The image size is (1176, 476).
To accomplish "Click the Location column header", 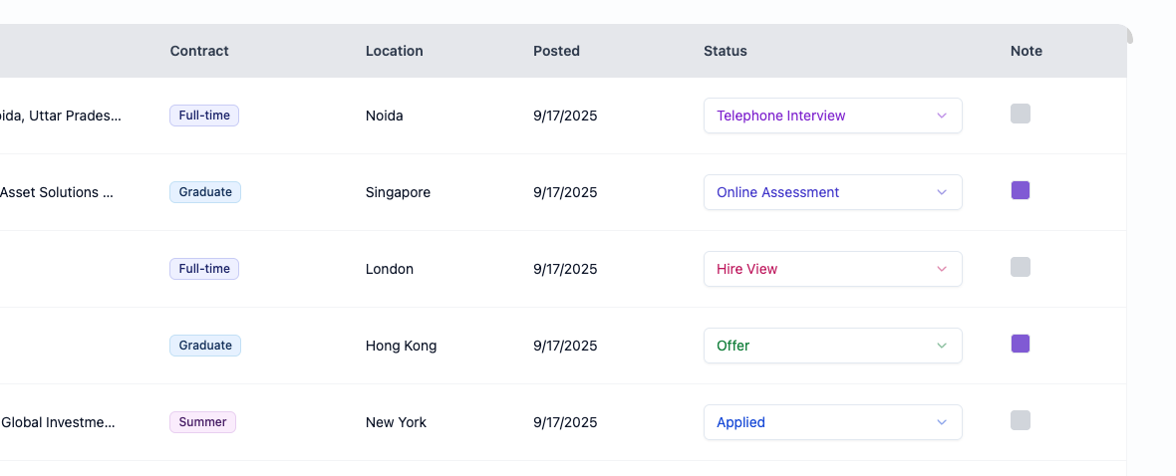I will tap(394, 51).
